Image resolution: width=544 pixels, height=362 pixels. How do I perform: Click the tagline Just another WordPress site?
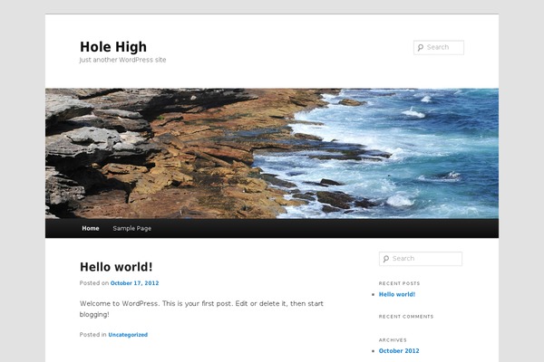click(122, 60)
